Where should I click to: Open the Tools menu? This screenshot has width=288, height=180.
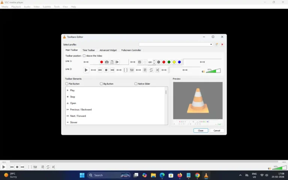click(57, 7)
